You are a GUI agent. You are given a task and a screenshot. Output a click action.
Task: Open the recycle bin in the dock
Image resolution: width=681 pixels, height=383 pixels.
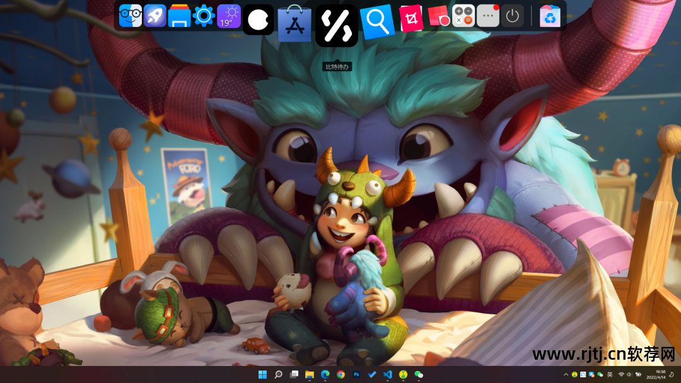coord(550,16)
